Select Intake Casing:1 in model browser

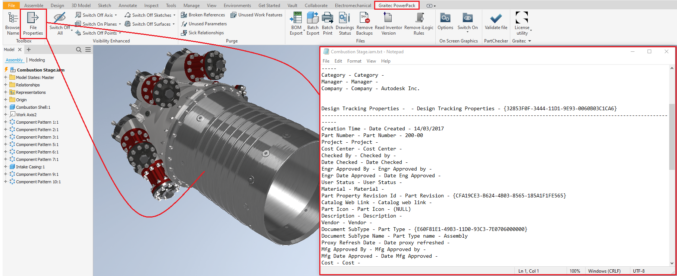point(30,167)
